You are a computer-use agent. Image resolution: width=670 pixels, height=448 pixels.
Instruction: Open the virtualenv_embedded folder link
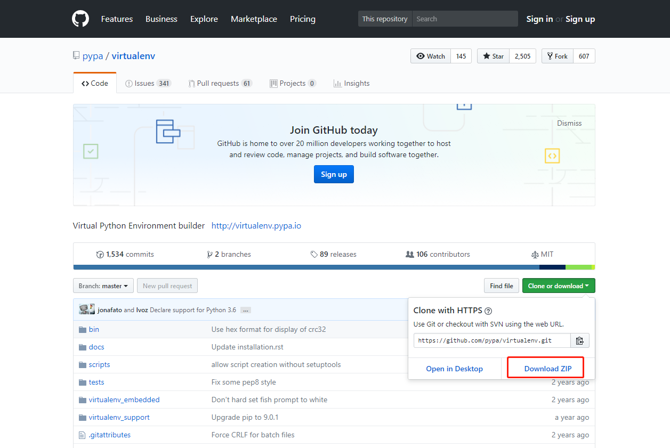point(124,400)
